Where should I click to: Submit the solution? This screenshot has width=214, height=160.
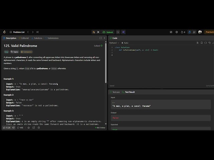pyautogui.click(x=108, y=32)
